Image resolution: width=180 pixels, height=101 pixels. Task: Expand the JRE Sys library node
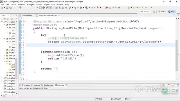(4, 56)
